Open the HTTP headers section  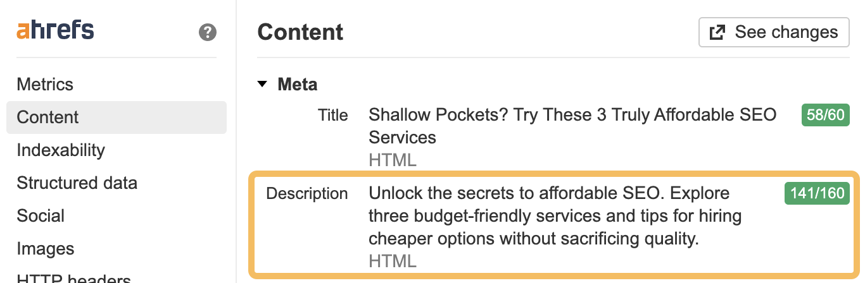(73, 277)
